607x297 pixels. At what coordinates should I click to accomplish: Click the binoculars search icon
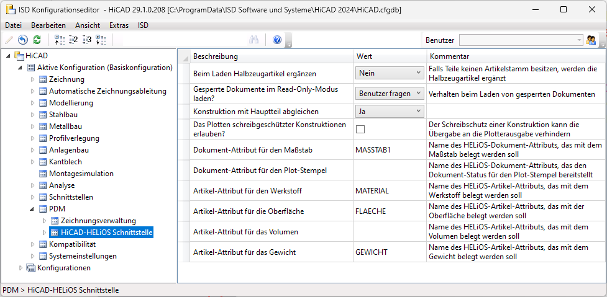tap(253, 40)
